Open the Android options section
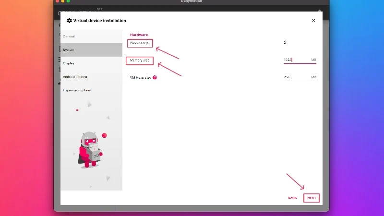 pos(91,77)
